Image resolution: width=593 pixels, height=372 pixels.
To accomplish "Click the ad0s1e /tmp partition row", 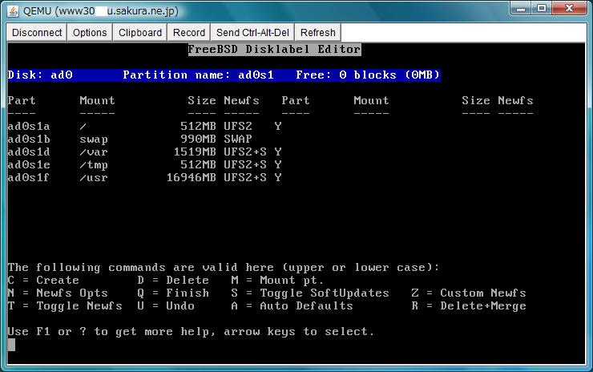I will (144, 165).
